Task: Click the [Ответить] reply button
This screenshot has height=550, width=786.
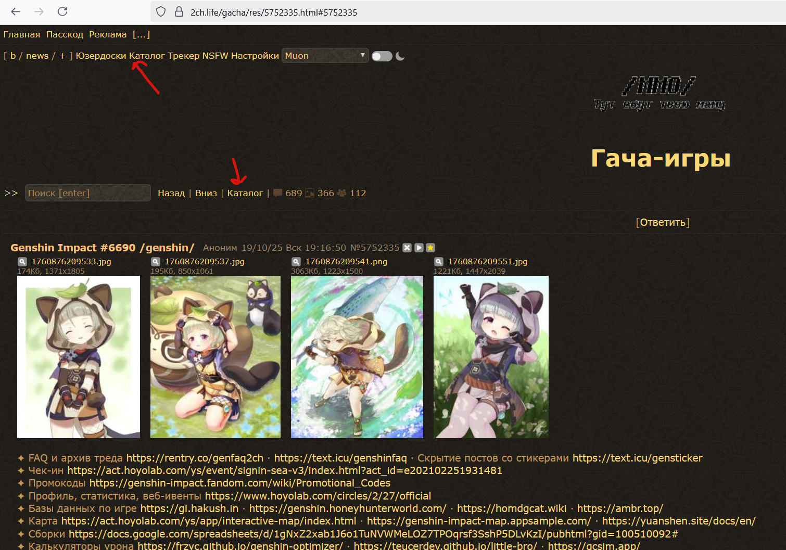Action: click(663, 222)
